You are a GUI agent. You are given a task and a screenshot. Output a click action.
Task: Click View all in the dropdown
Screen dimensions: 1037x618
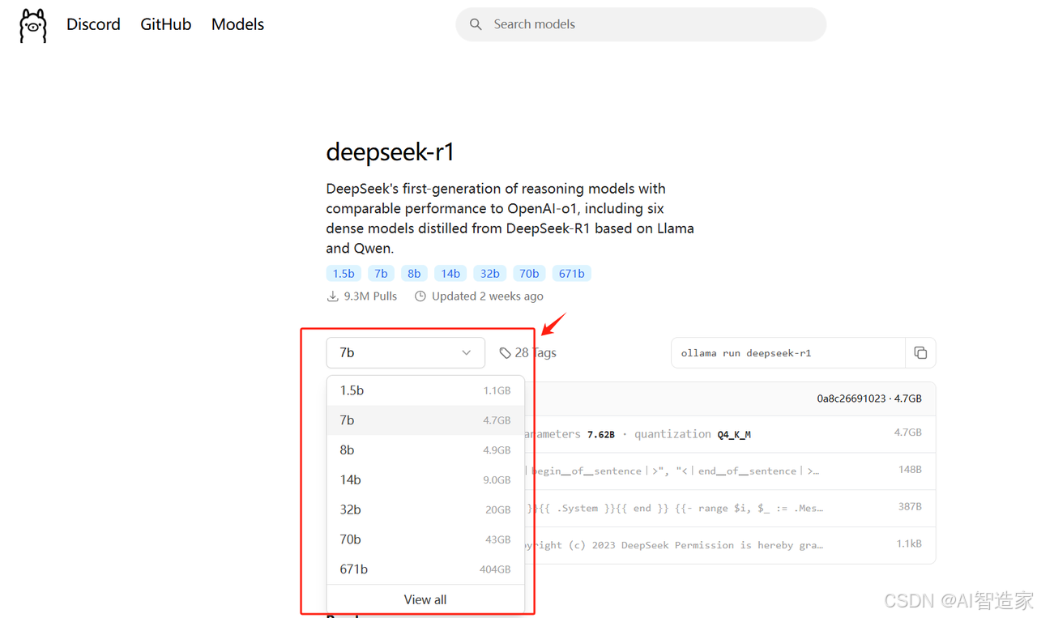(x=425, y=599)
